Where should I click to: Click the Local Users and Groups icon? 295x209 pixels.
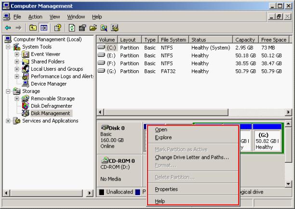(26, 69)
